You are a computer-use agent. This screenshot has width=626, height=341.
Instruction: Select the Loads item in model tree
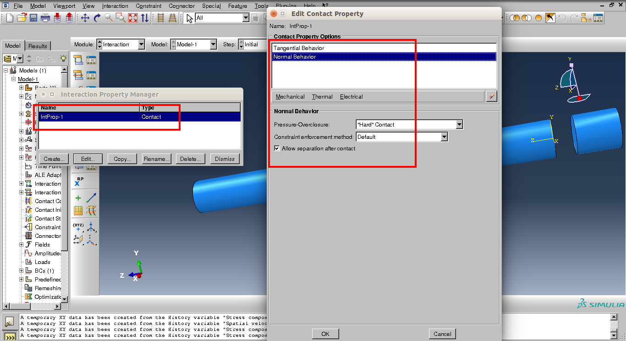coord(43,262)
